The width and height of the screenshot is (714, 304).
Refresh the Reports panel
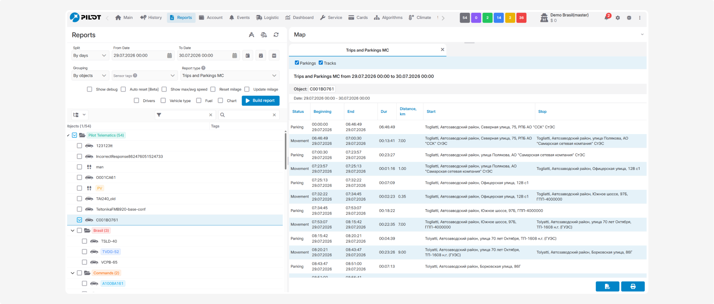pos(276,35)
